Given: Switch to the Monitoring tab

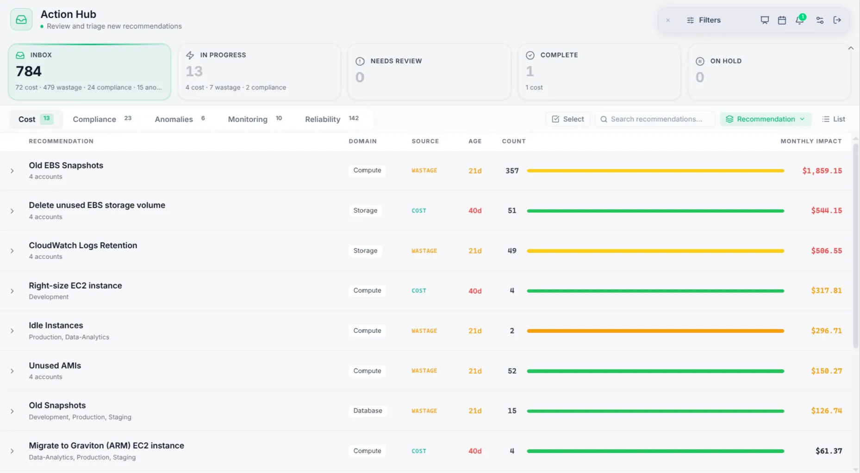Looking at the screenshot, I should (x=255, y=119).
